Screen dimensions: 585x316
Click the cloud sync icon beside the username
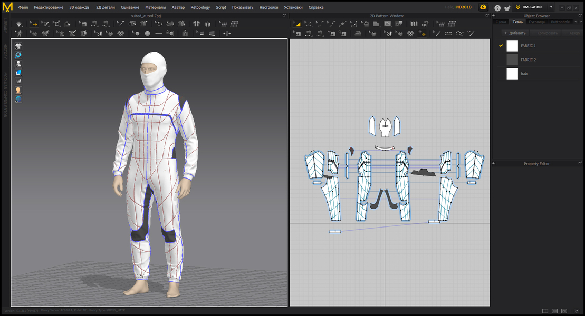coord(483,7)
